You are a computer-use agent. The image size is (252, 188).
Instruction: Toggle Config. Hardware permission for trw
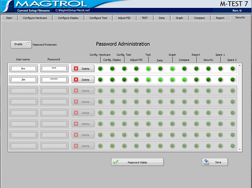100,69
